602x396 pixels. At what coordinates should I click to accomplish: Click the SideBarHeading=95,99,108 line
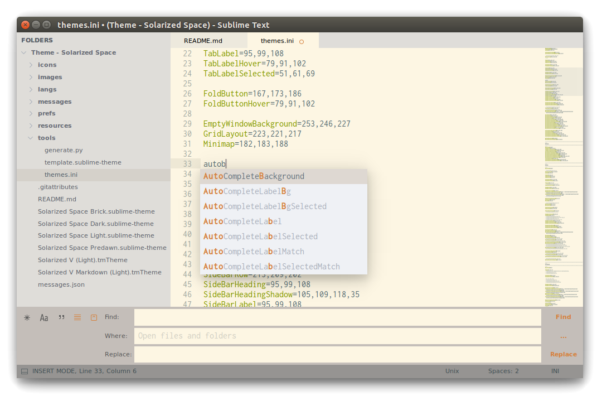tap(257, 284)
